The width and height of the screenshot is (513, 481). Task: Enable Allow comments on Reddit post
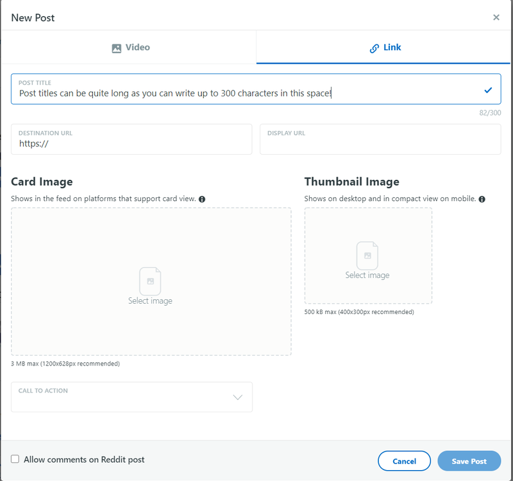coord(15,459)
